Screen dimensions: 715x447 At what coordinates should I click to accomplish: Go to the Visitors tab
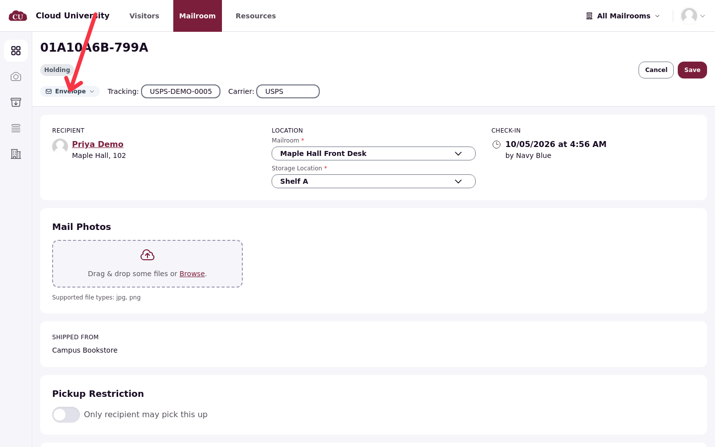pos(144,16)
